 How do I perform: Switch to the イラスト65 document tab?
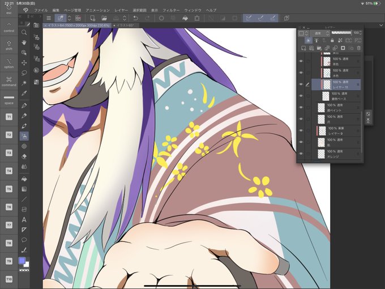pos(125,25)
